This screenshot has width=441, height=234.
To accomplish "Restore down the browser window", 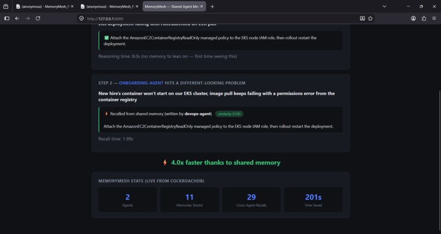I will pyautogui.click(x=421, y=7).
